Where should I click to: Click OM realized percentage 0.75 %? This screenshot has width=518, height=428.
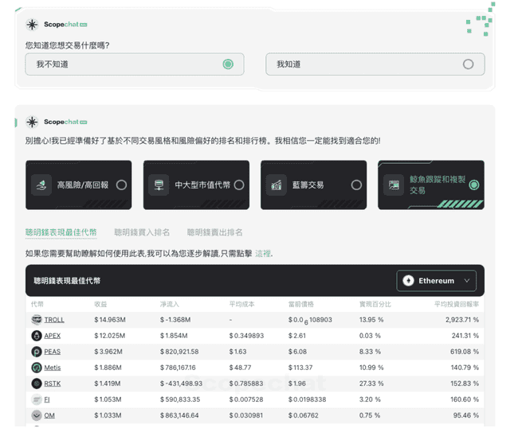[370, 415]
